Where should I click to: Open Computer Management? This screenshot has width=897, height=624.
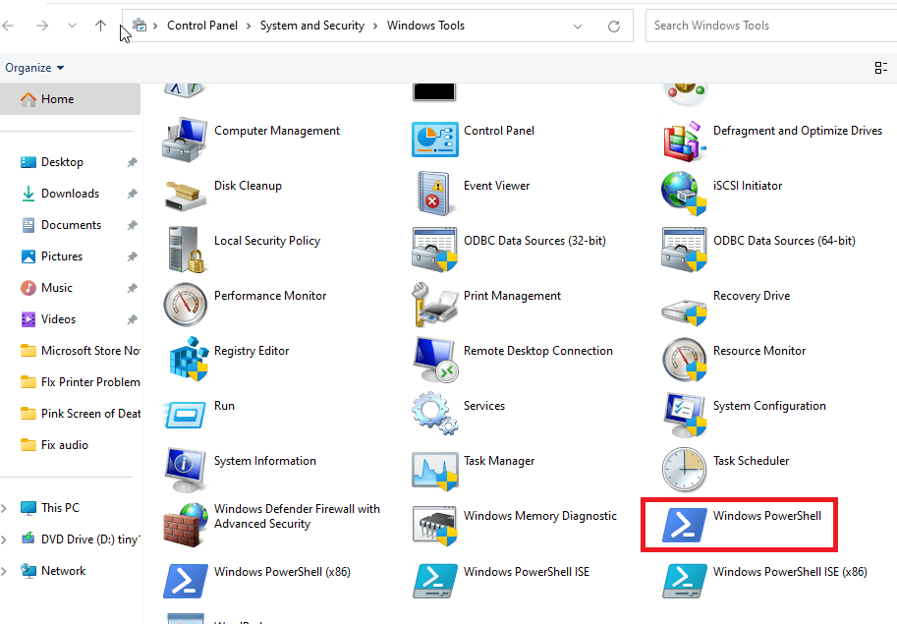[276, 130]
